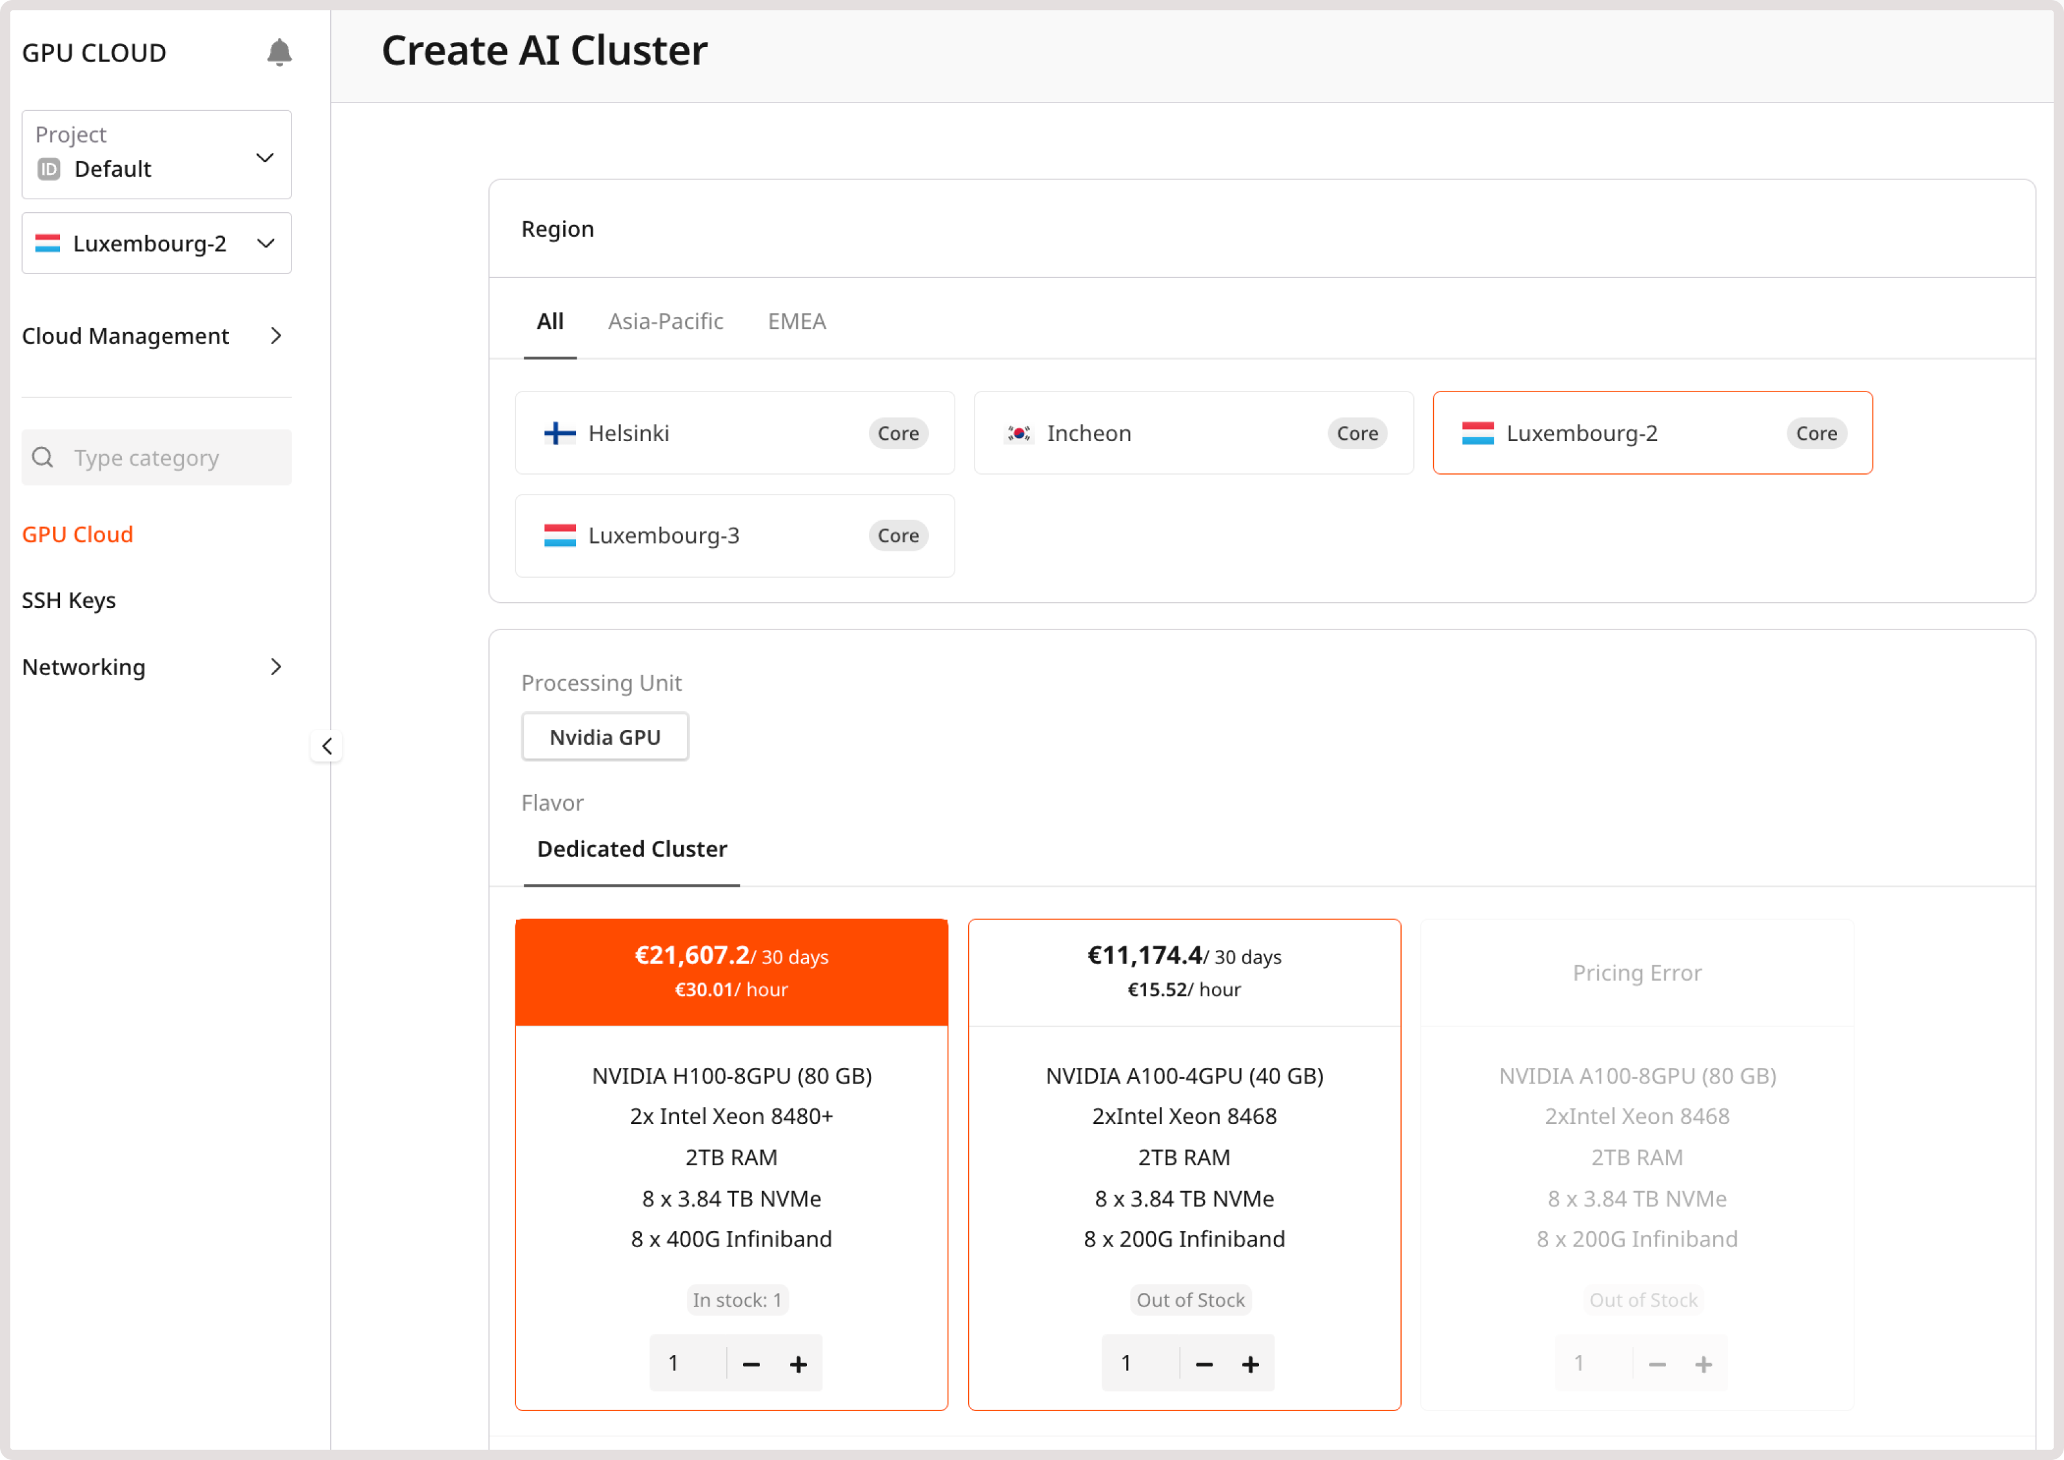Click the Luxembourg flag in the sidebar region selector
Viewport: 2064px width, 1460px height.
point(48,244)
